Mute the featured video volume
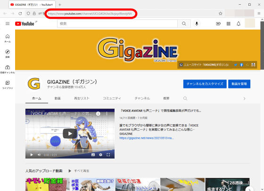Image resolution: width=264 pixels, height=191 pixels. [39, 155]
